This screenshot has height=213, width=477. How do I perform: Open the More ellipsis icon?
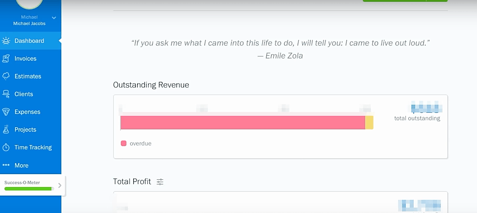click(x=6, y=165)
